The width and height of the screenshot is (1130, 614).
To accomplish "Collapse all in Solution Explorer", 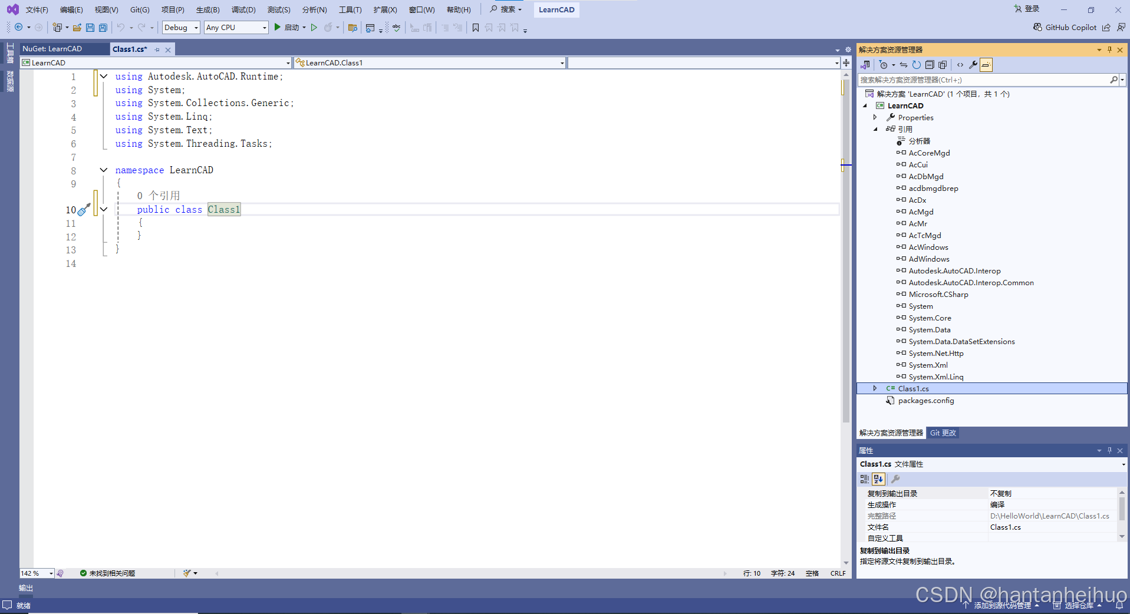I will 930,65.
